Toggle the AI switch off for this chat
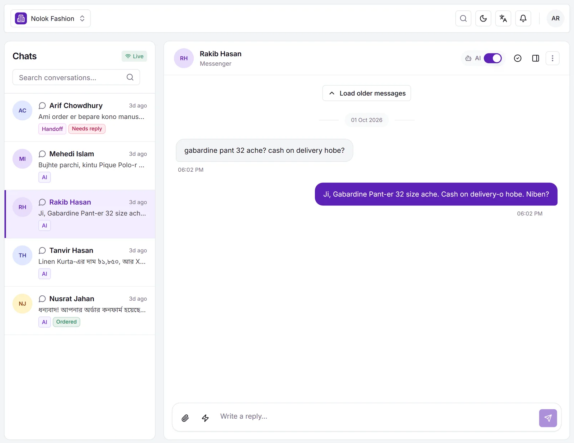Screen dimensions: 574x443 [493, 58]
